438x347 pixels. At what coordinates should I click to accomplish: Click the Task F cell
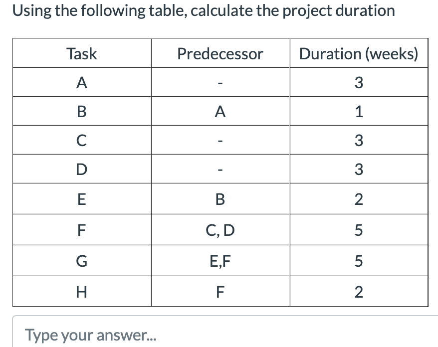pos(81,230)
